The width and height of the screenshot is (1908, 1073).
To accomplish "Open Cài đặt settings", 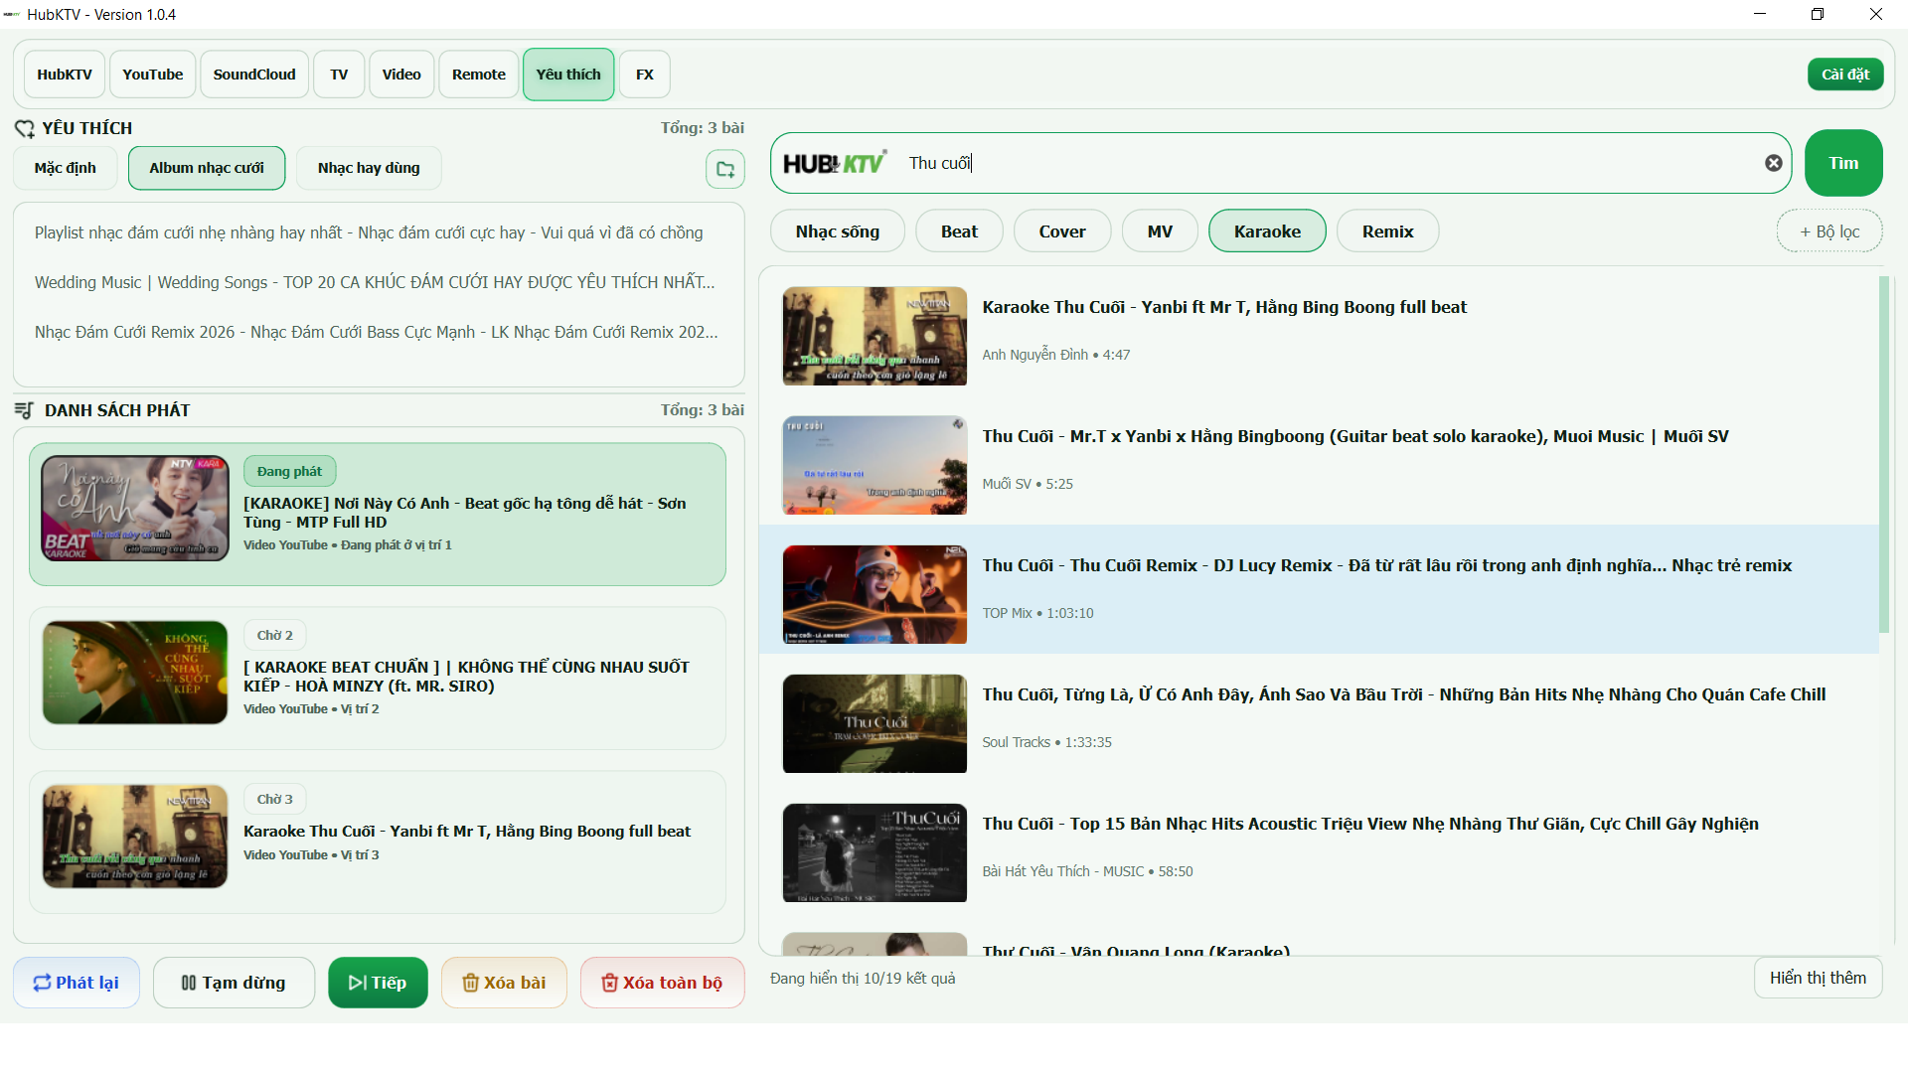I will click(1845, 75).
